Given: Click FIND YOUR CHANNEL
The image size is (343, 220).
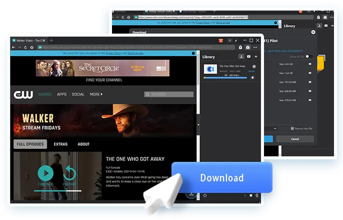Looking at the screenshot, I should click(x=104, y=80).
